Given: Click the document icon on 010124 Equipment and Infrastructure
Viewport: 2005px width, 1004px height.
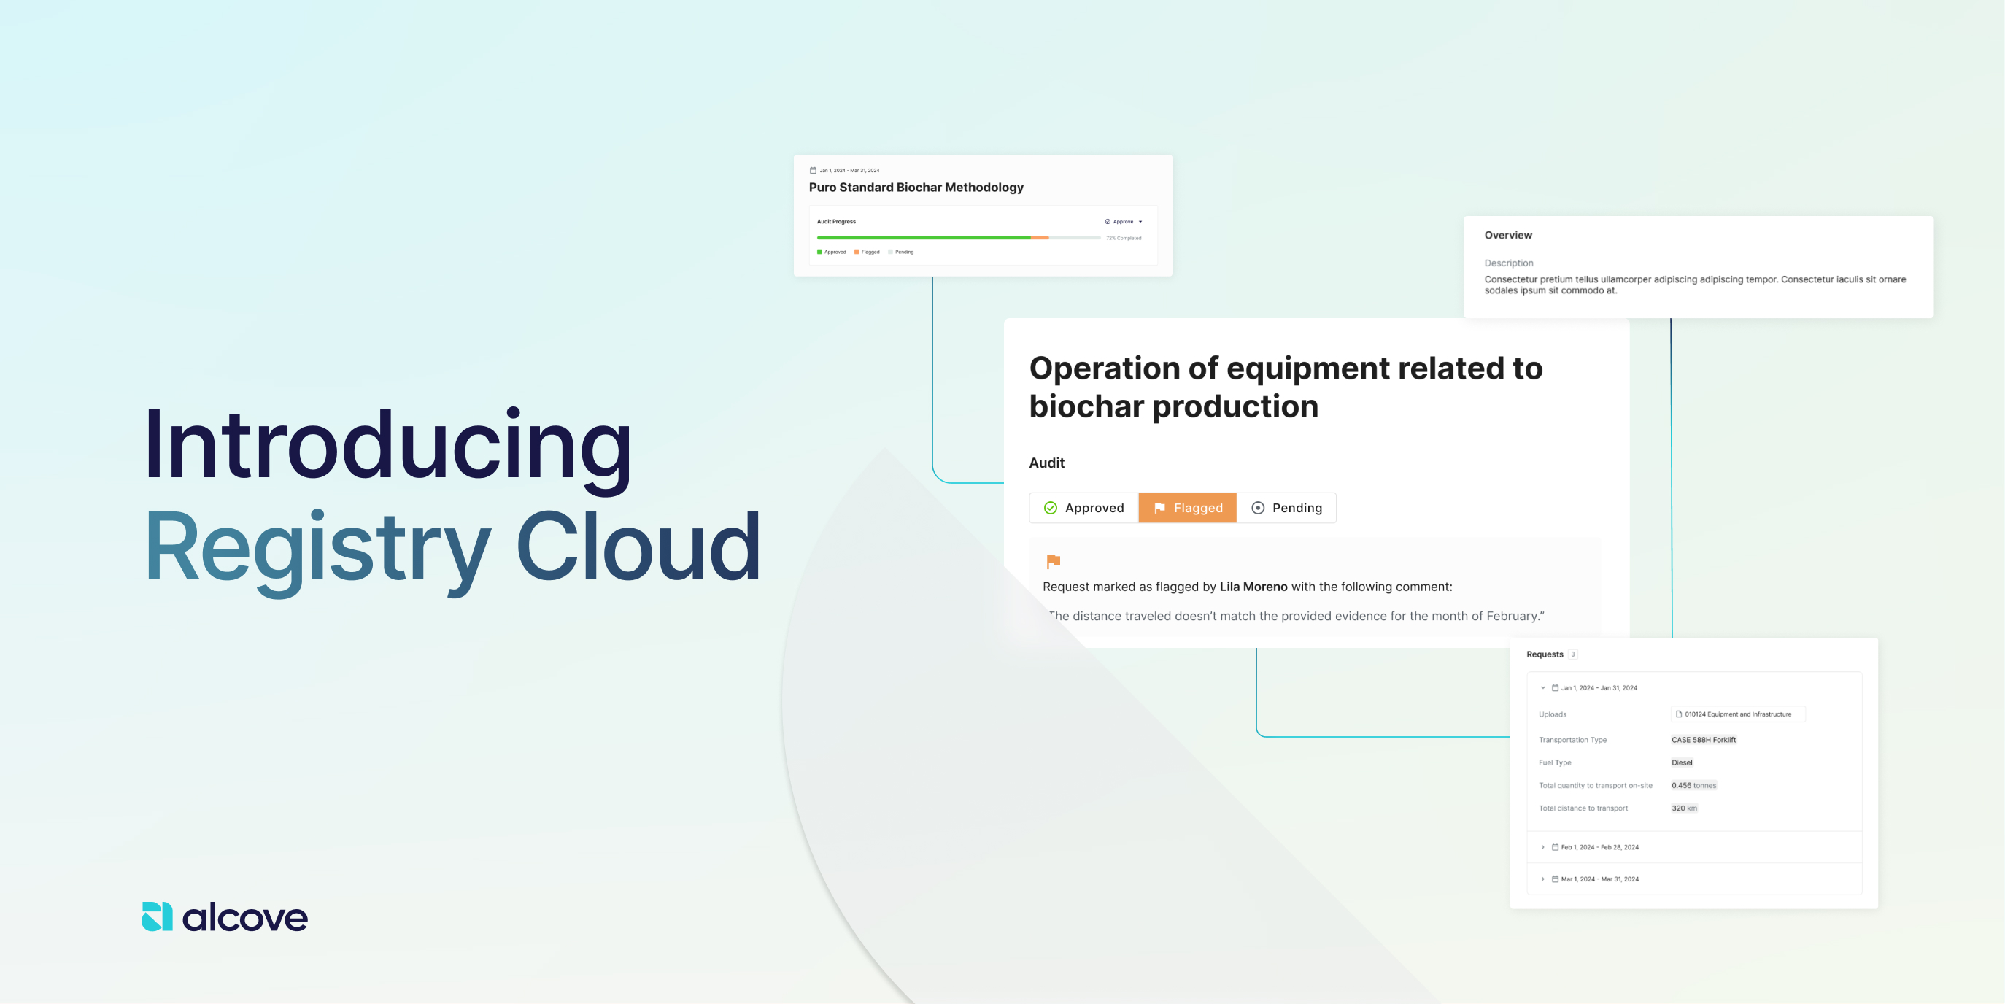Looking at the screenshot, I should click(1680, 714).
